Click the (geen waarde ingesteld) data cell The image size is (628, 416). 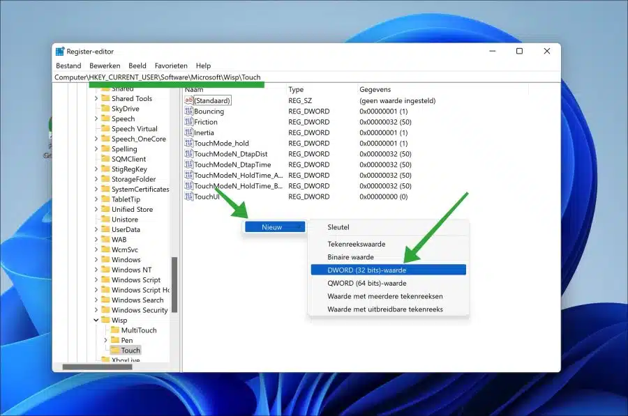coord(397,101)
